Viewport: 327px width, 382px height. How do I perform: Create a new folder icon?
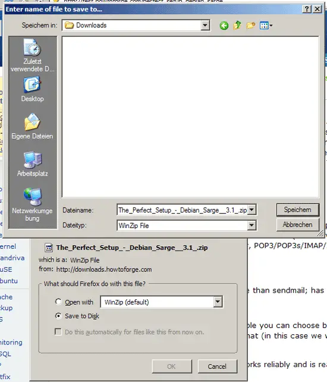(250, 26)
